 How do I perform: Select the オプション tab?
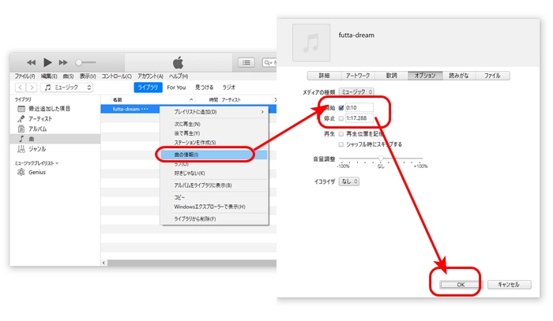point(425,76)
